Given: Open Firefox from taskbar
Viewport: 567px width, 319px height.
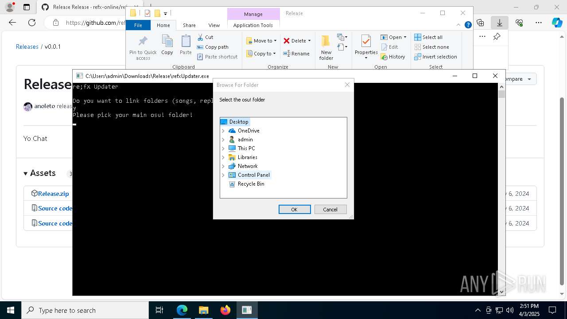Looking at the screenshot, I should [225, 310].
